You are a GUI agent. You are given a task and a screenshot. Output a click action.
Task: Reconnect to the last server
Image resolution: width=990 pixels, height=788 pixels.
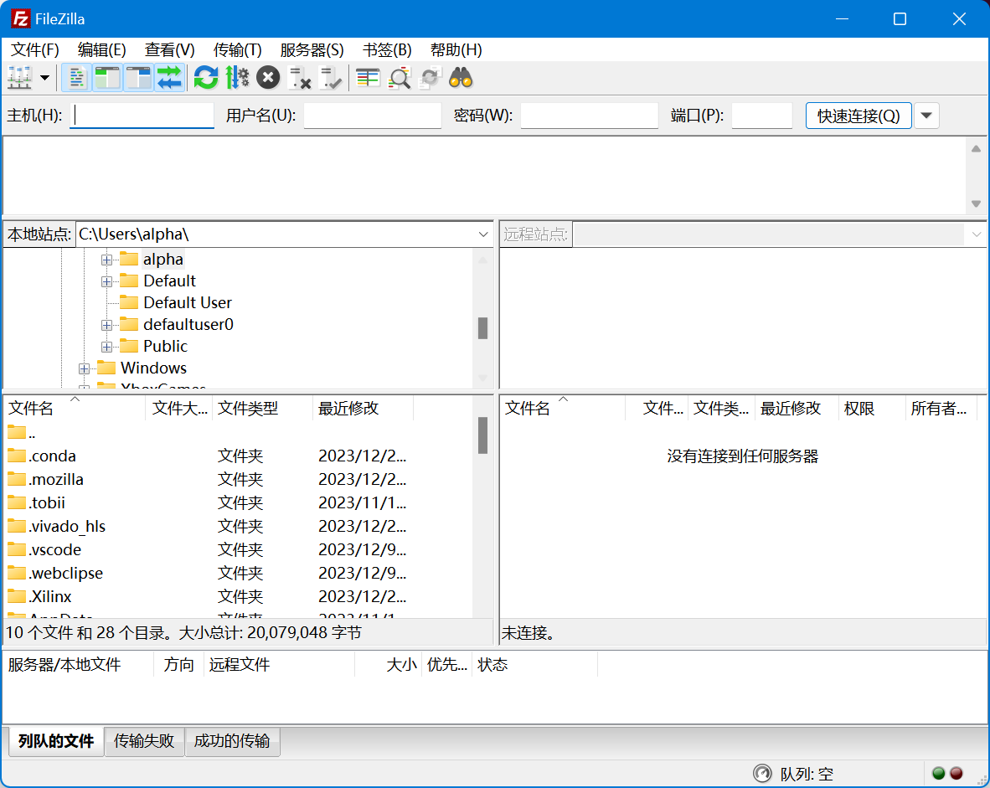point(330,78)
